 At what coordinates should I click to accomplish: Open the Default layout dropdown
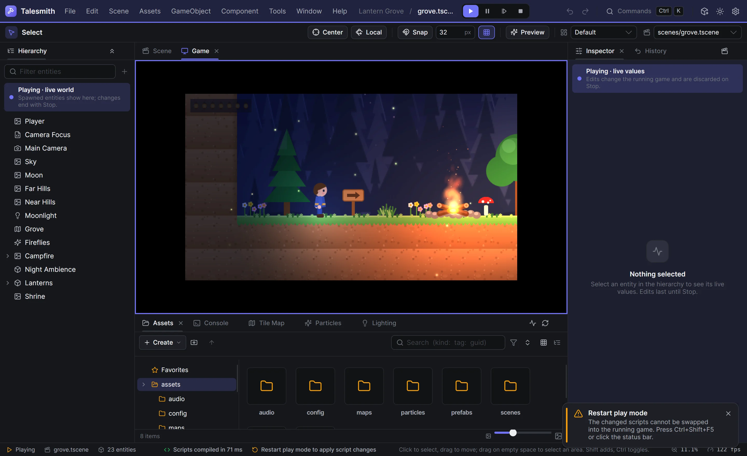point(603,32)
